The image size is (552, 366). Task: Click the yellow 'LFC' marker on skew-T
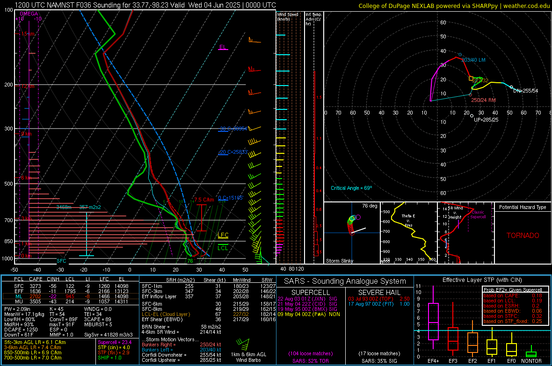point(223,235)
